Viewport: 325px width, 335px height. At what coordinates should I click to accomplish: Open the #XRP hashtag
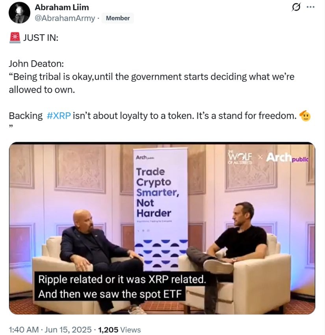tap(59, 116)
